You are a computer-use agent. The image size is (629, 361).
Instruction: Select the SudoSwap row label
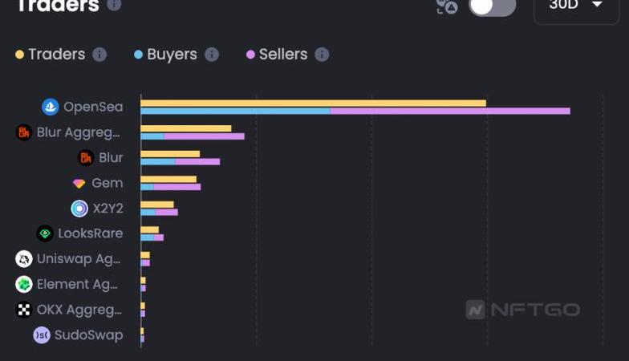[x=88, y=335]
